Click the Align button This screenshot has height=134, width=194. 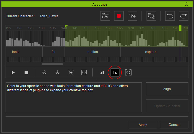[x=167, y=89]
